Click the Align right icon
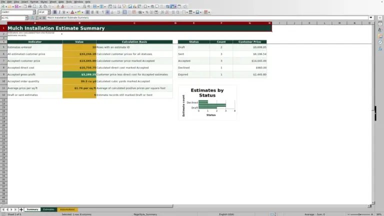The image size is (384, 216). click(x=97, y=12)
